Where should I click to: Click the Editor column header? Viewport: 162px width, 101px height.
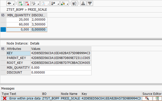tap(157, 94)
